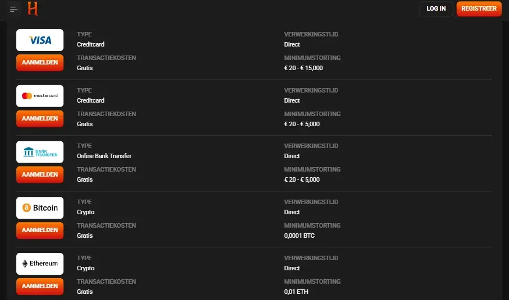
Task: Select the Mastercard payment logo
Action: tap(40, 96)
